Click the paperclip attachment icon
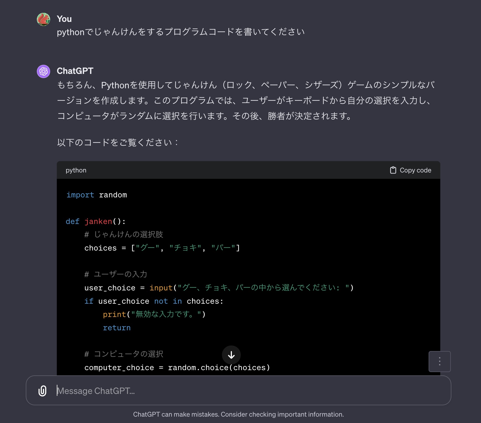Image resolution: width=481 pixels, height=423 pixels. point(42,391)
